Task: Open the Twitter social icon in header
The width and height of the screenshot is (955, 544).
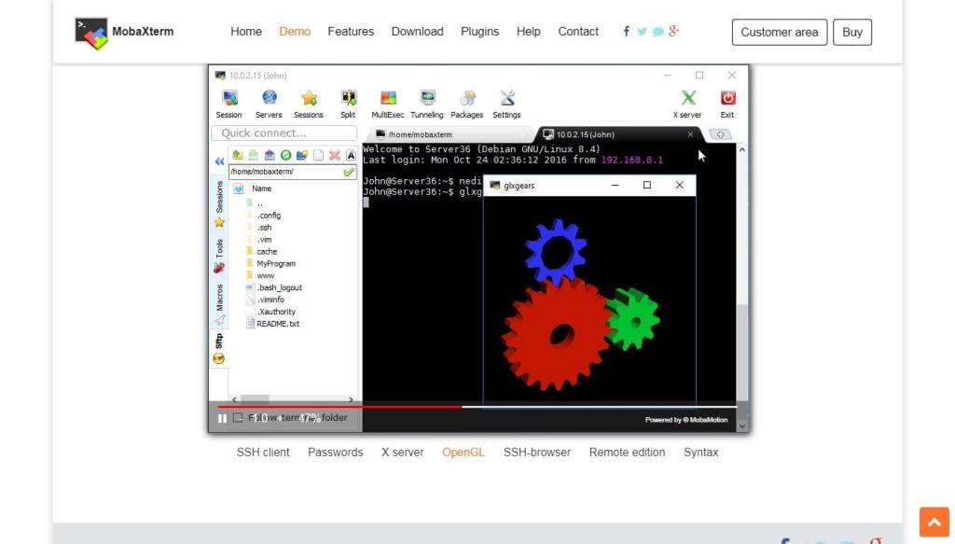Action: point(642,31)
